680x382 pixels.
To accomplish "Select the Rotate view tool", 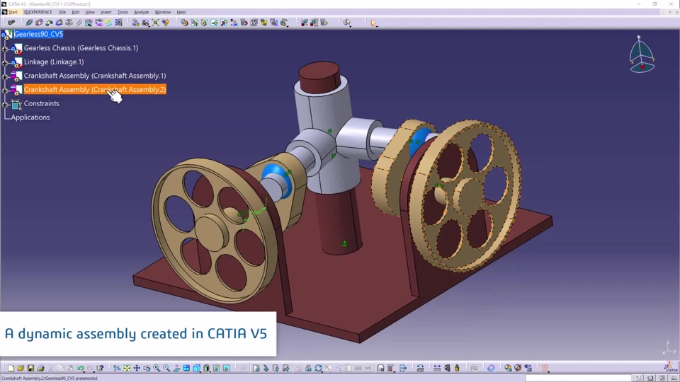I will tap(147, 368).
